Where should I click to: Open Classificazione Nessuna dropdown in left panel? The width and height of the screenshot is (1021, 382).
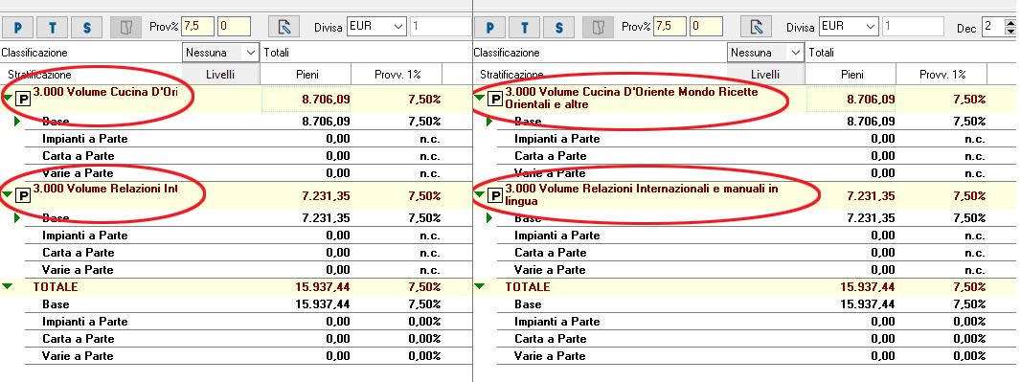[x=251, y=53]
